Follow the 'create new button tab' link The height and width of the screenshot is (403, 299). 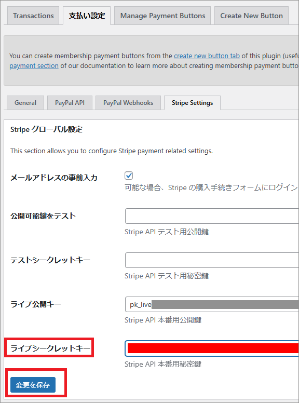pos(207,56)
